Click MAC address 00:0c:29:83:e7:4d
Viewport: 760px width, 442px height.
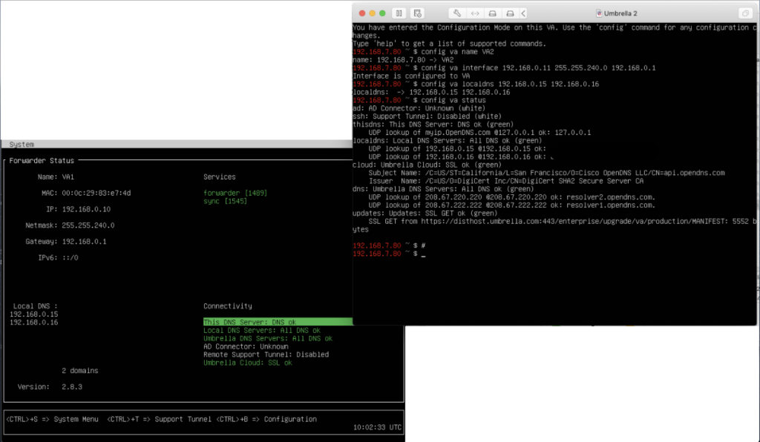[96, 193]
